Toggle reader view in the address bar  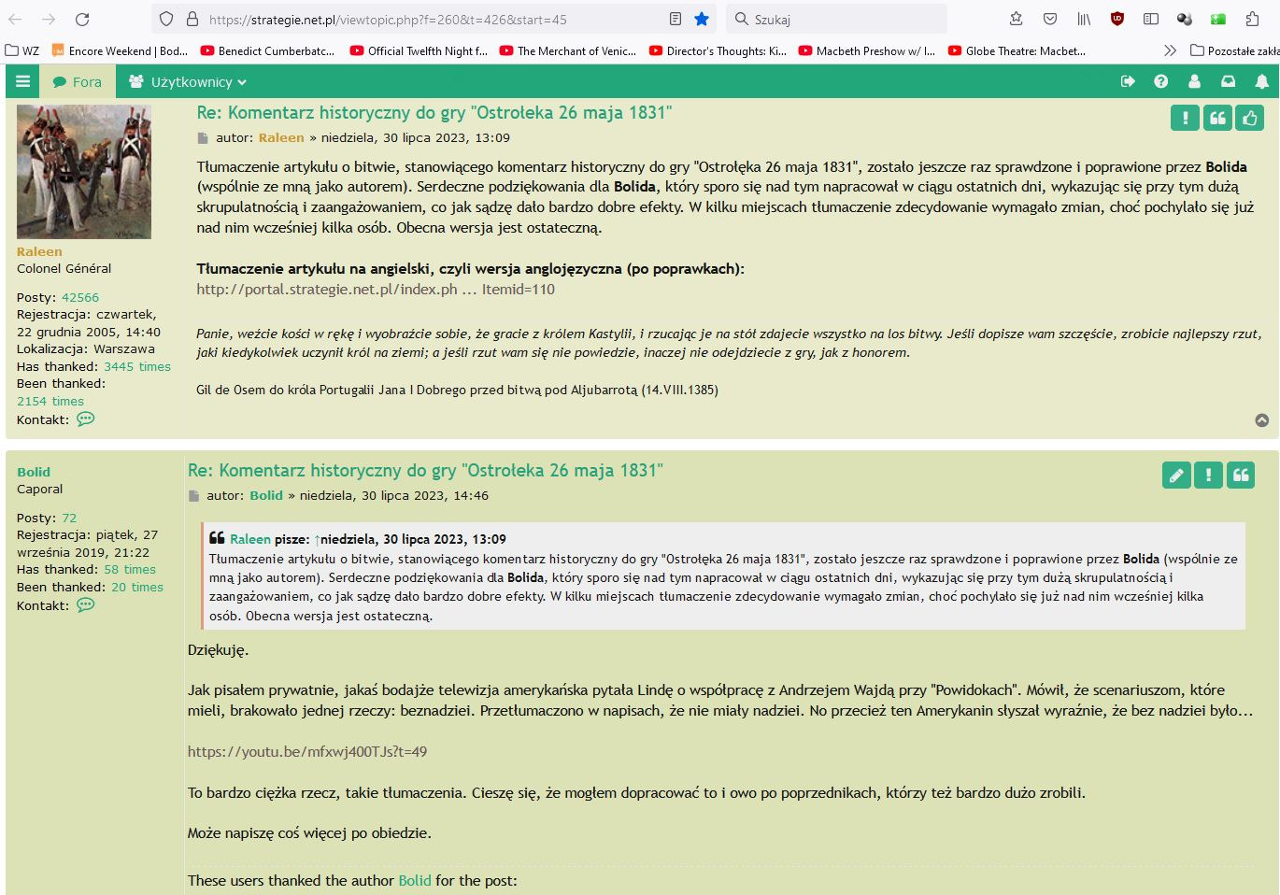coord(676,19)
